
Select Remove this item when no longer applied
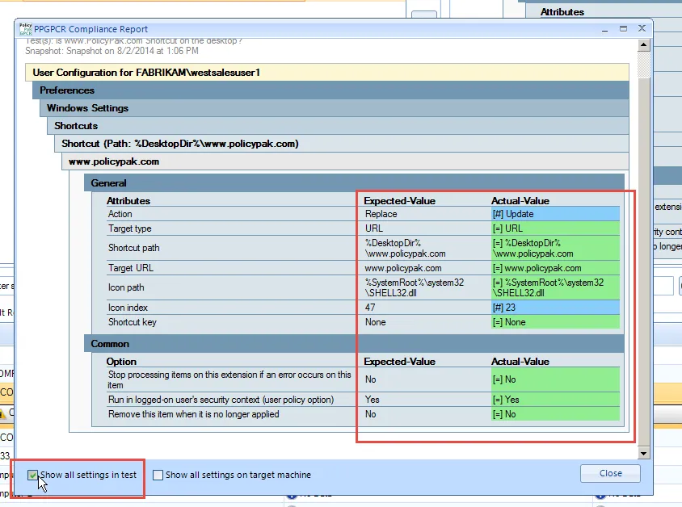194,414
